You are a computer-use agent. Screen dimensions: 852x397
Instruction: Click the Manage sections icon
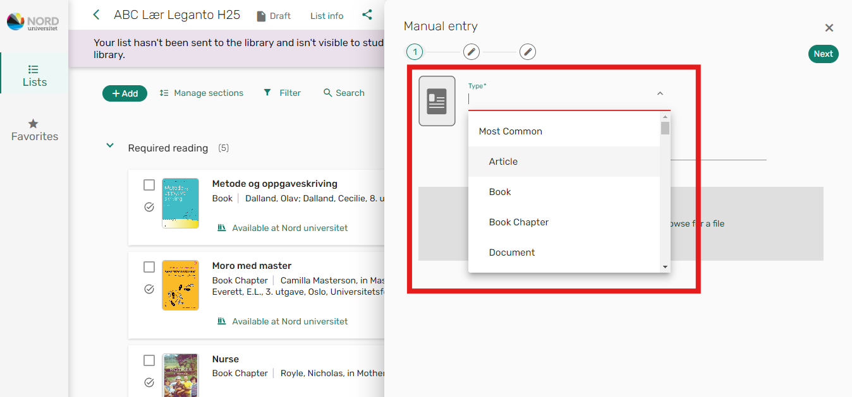pyautogui.click(x=164, y=93)
